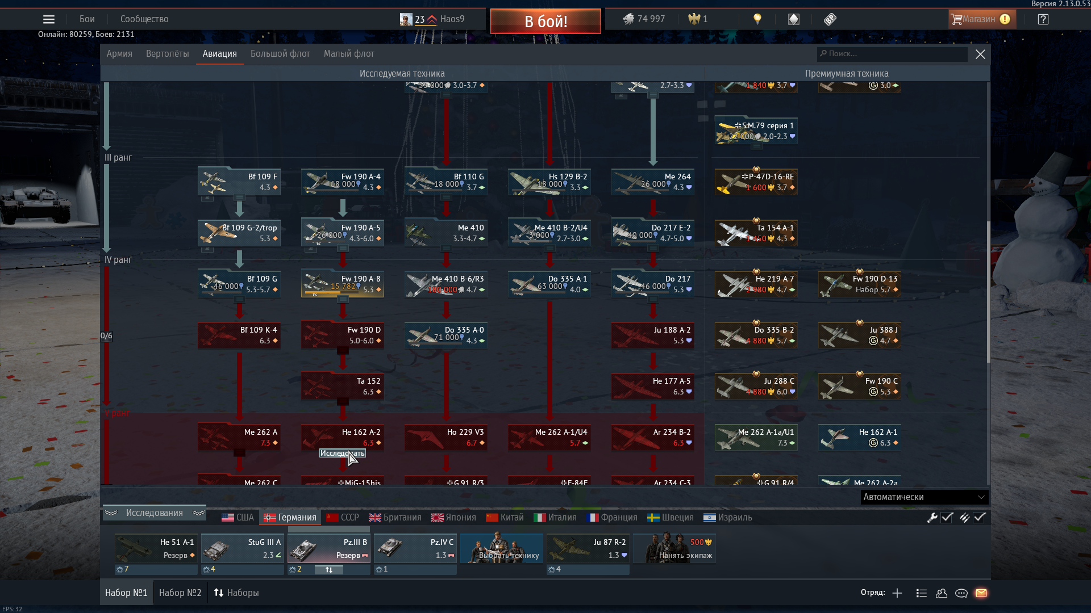Switch to the Вертолёты tab
This screenshot has height=613, width=1091.
point(167,54)
